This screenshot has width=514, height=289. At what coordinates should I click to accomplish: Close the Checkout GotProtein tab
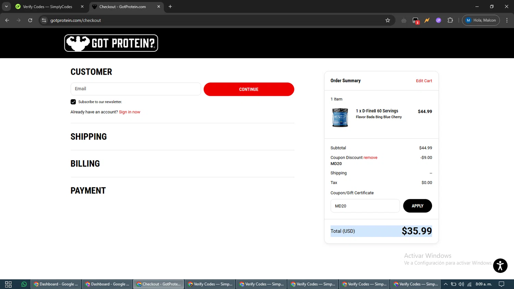pos(159,7)
